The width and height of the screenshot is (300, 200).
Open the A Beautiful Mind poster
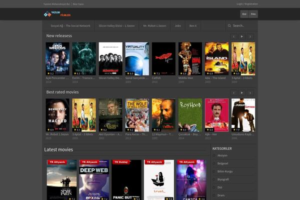click(110, 115)
